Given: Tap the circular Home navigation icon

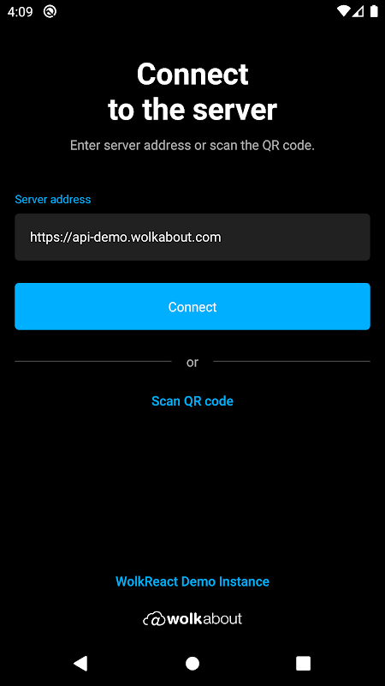Looking at the screenshot, I should [192, 663].
